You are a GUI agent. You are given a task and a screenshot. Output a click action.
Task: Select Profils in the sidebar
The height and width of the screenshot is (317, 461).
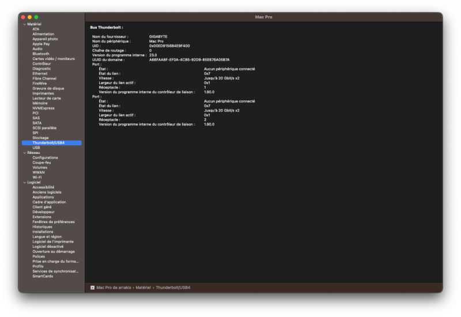click(x=38, y=266)
